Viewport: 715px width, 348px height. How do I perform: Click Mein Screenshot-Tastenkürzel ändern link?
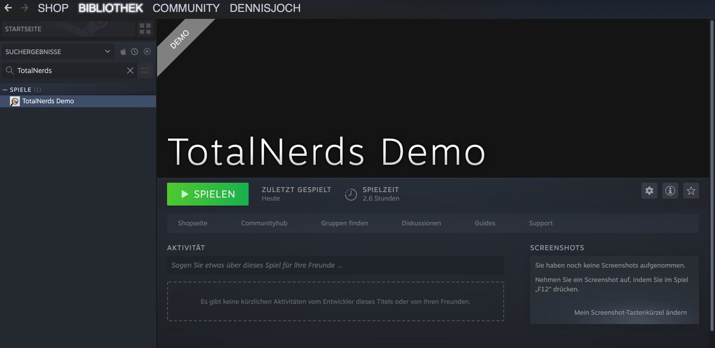[x=630, y=312]
